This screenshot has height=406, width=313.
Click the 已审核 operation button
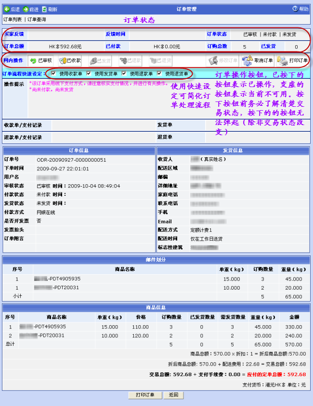click(x=40, y=61)
